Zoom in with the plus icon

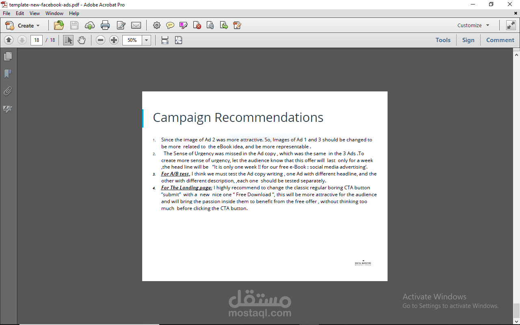pos(114,40)
